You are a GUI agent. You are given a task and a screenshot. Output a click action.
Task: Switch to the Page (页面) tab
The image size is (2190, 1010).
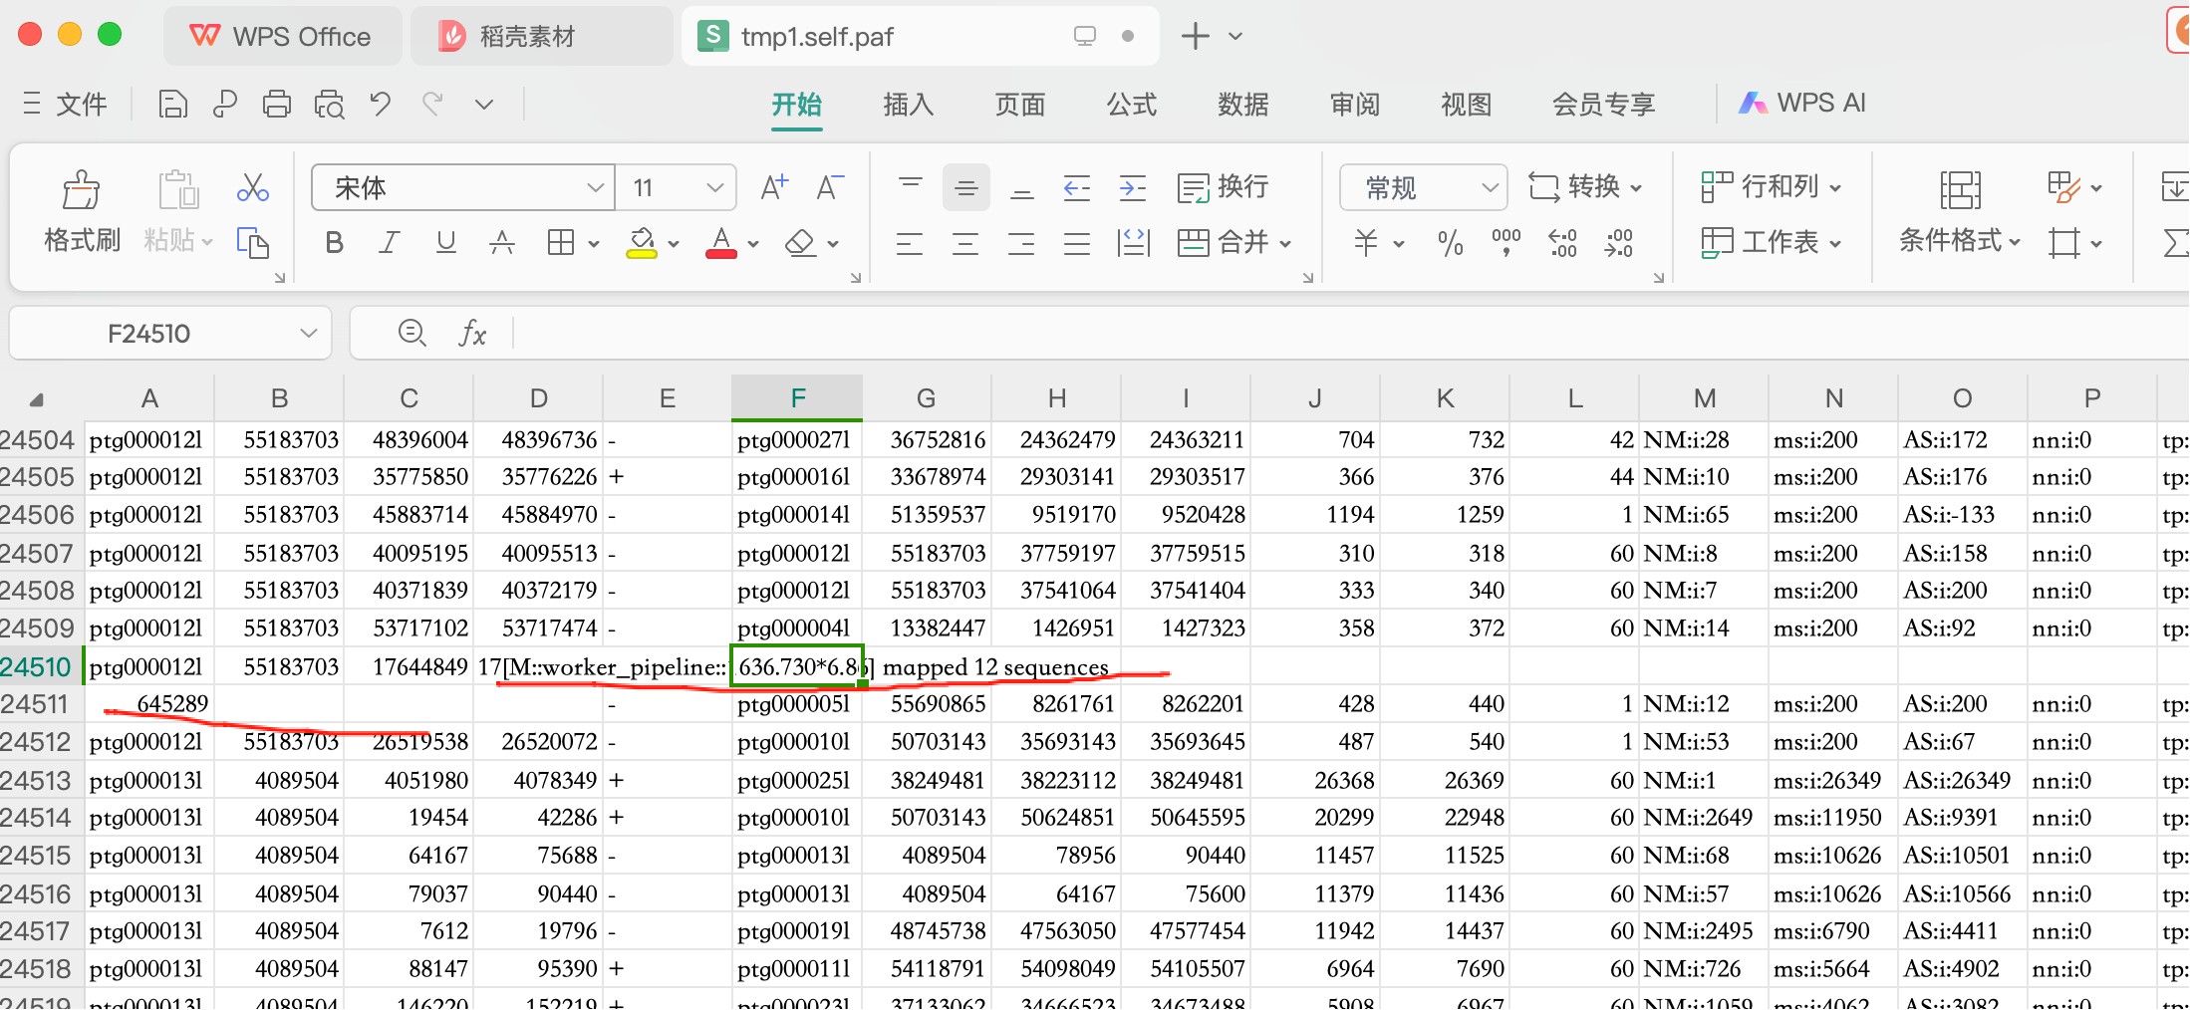coord(1019,104)
